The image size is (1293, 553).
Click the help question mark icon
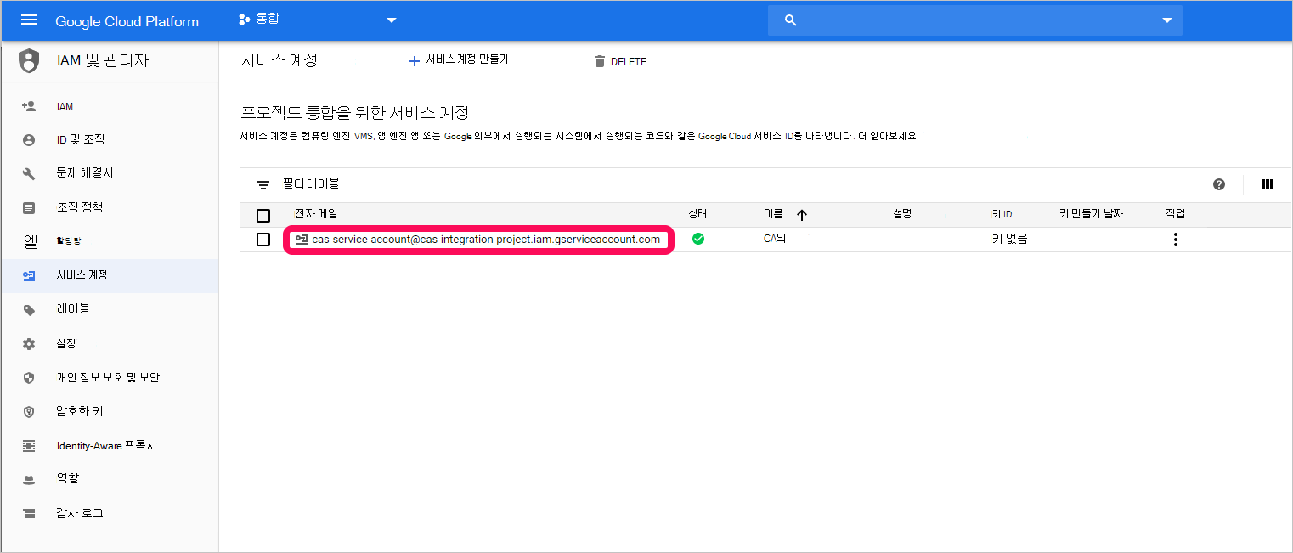click(x=1219, y=184)
